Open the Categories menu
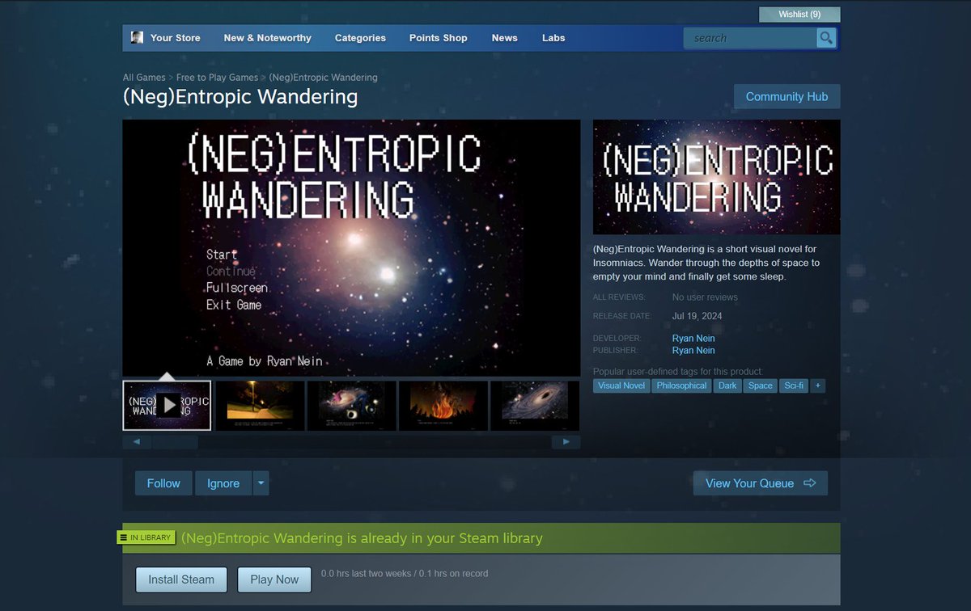Screen dimensions: 971x611 click(360, 38)
